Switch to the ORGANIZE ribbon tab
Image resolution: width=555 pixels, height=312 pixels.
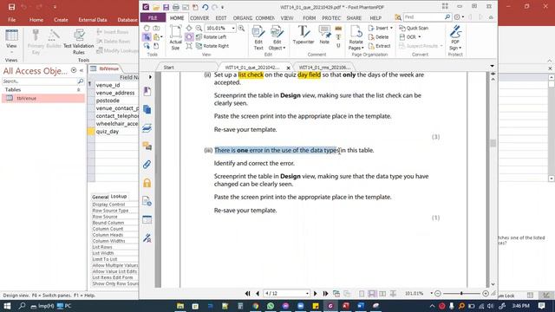point(243,17)
